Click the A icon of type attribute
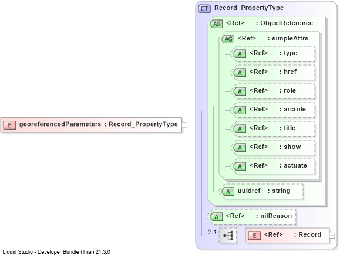 [x=240, y=54]
